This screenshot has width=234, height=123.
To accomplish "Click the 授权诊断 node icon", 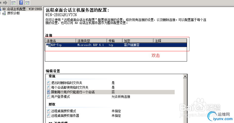I will point(4,13).
